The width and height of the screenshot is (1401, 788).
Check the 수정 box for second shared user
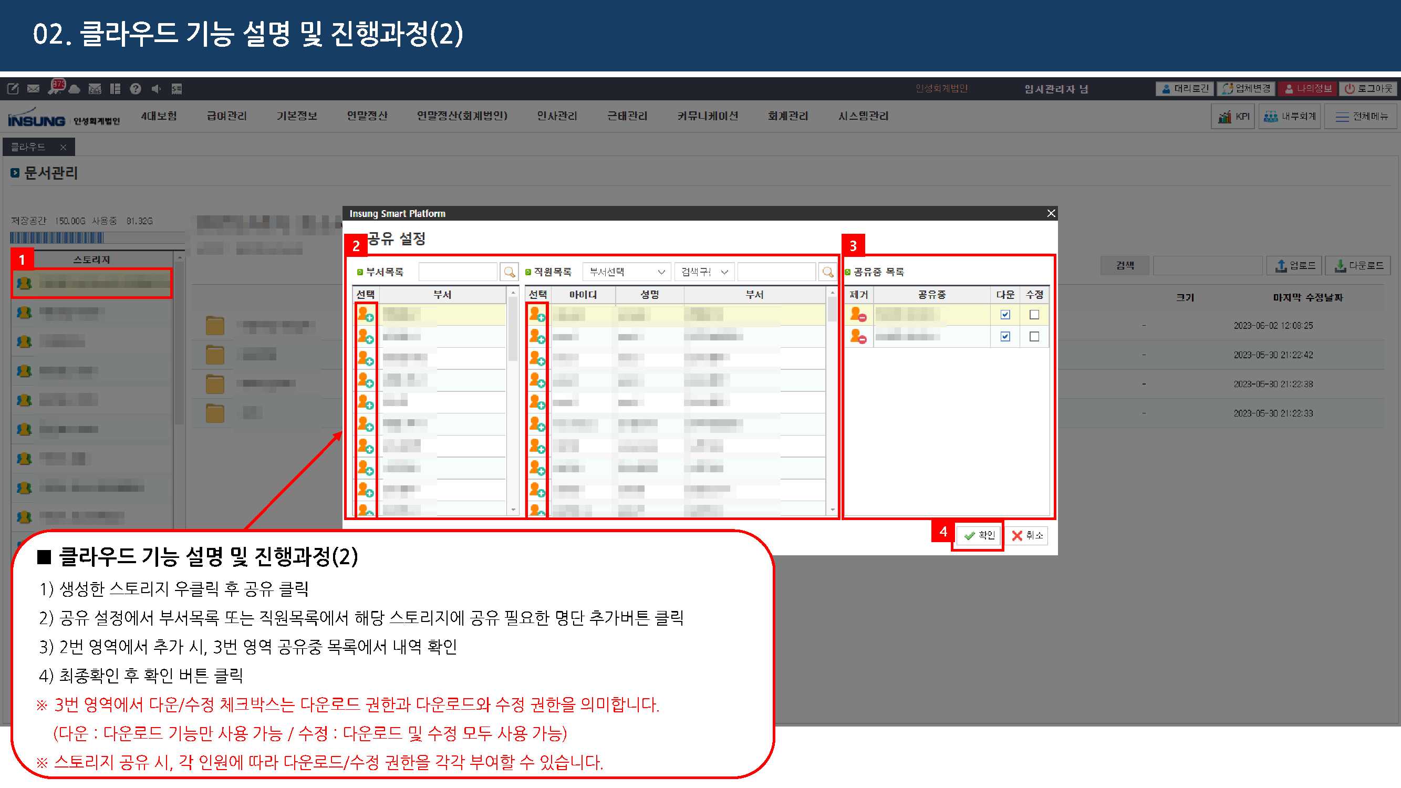pyautogui.click(x=1034, y=337)
